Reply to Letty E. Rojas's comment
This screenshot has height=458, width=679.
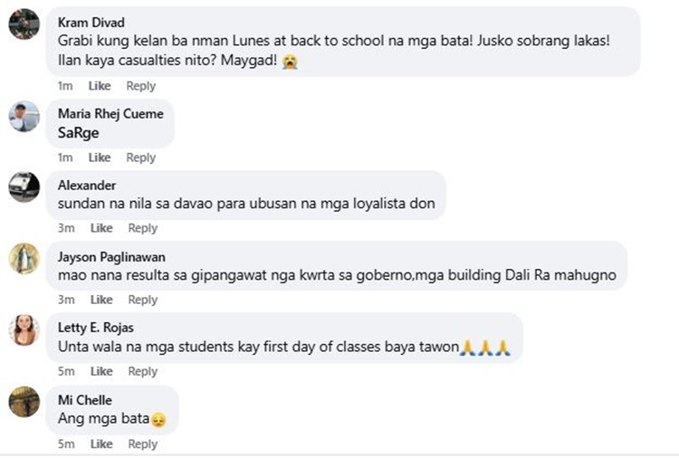click(142, 371)
